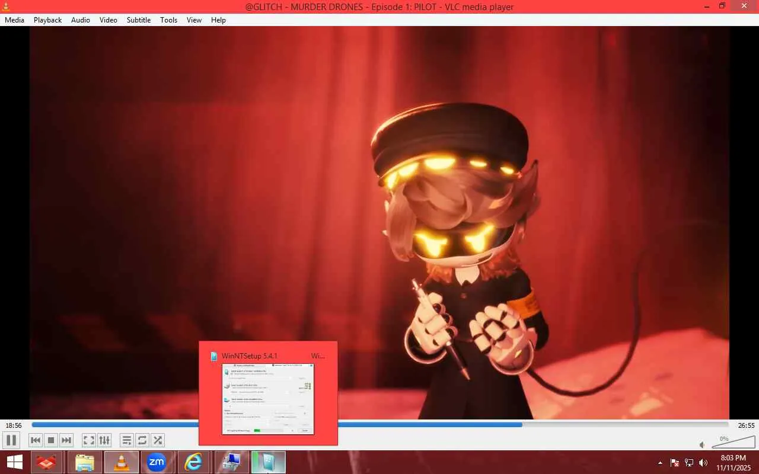Click the video playback area
This screenshot has height=474, width=759.
379,223
